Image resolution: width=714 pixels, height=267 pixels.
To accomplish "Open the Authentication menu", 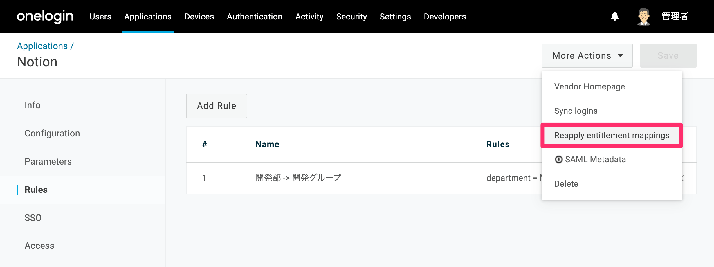I will click(x=255, y=17).
